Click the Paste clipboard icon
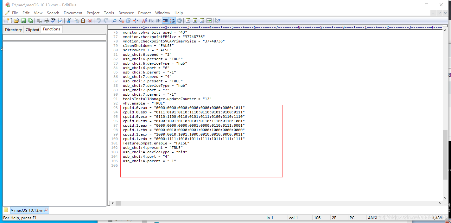The width and height of the screenshot is (451, 223). click(83, 21)
